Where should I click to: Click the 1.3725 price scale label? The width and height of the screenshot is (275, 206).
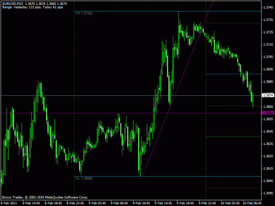click(268, 32)
